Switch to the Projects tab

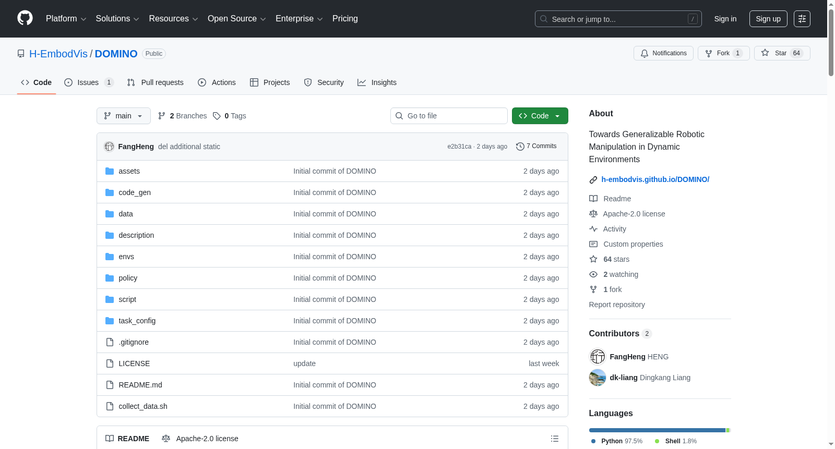270,82
